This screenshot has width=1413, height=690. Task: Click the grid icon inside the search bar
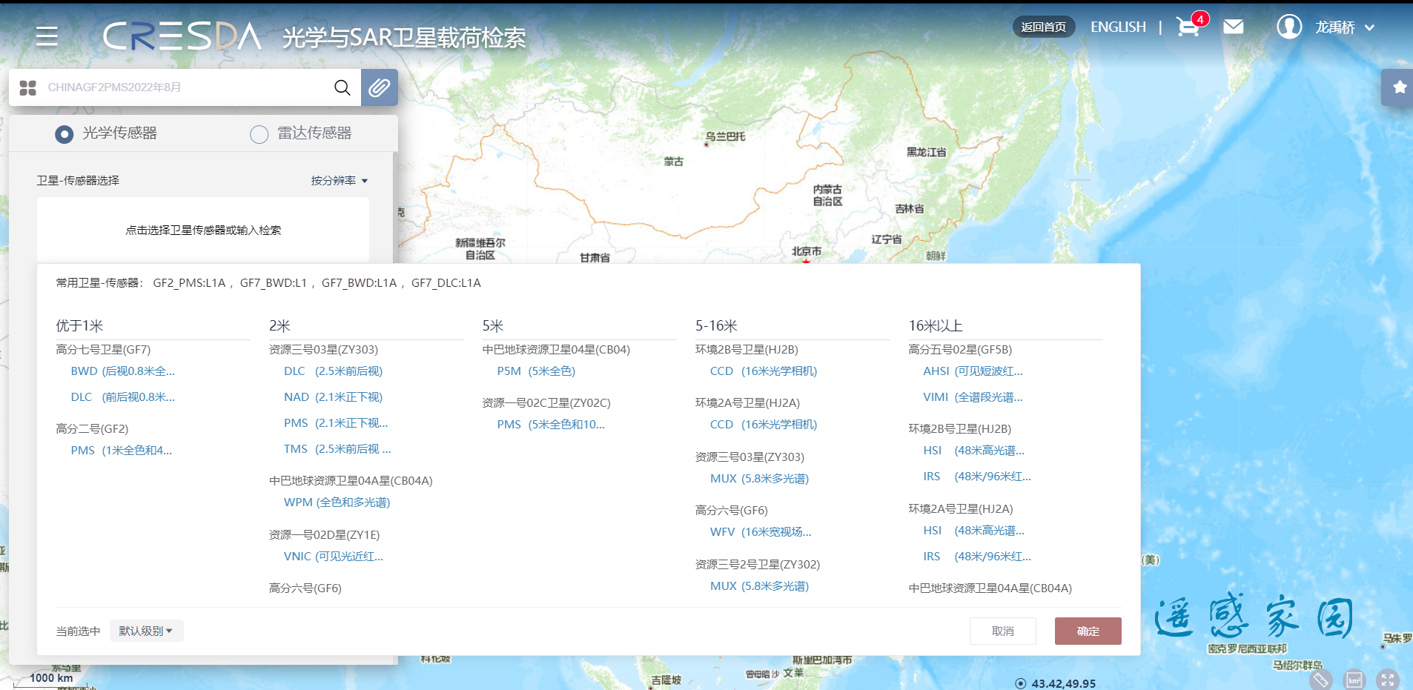coord(27,87)
